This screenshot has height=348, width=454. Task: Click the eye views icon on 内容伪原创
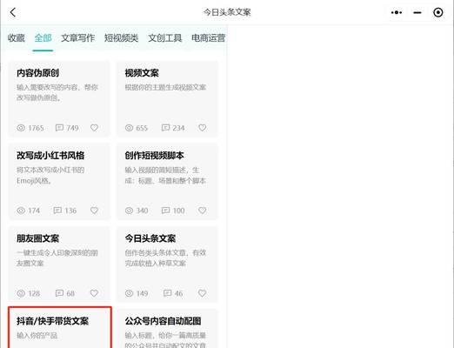pos(21,128)
